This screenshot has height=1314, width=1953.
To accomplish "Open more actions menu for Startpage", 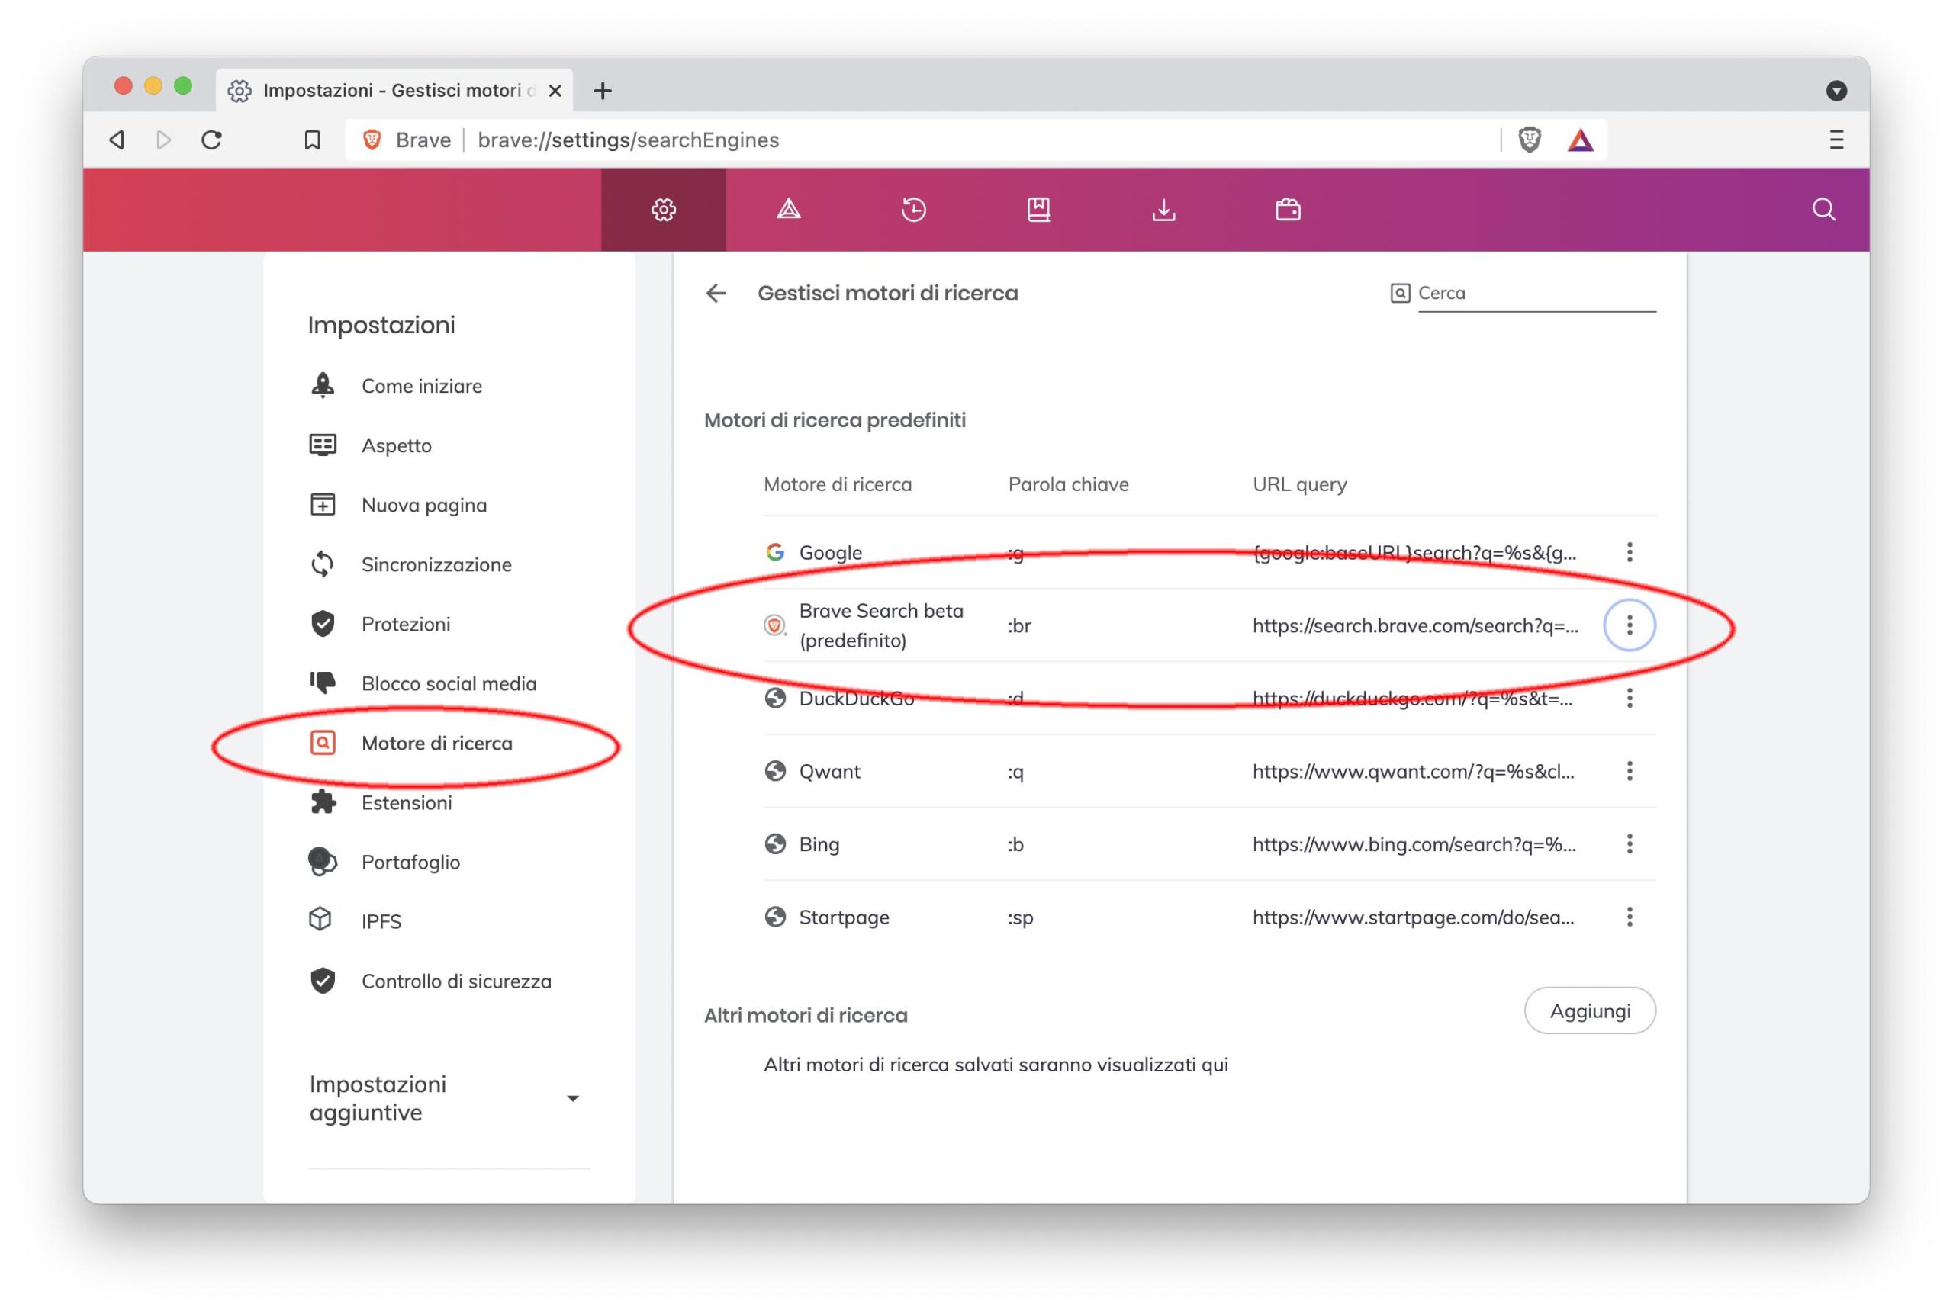I will (x=1629, y=917).
